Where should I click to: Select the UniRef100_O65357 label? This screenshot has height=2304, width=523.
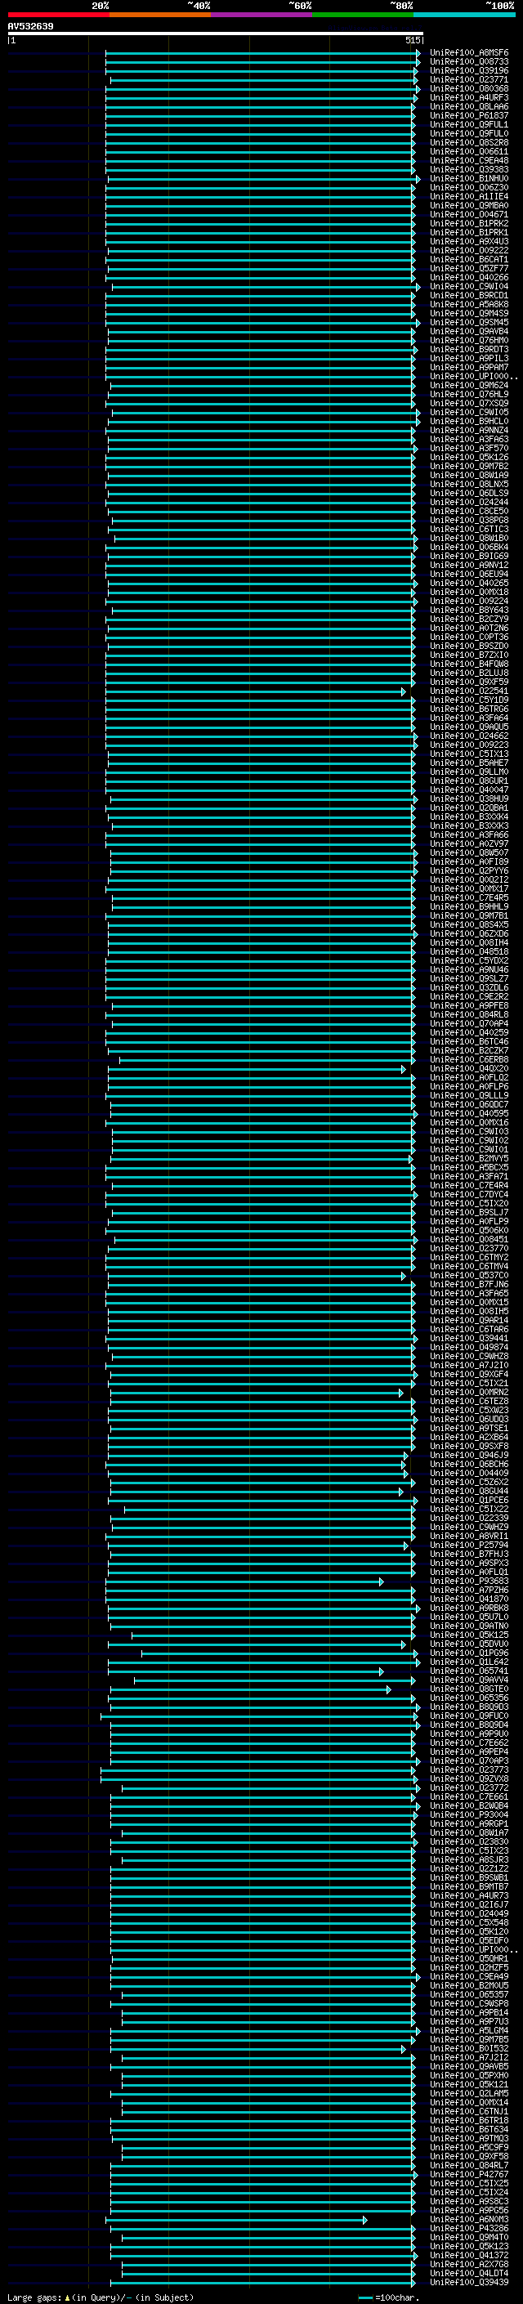point(468,1995)
